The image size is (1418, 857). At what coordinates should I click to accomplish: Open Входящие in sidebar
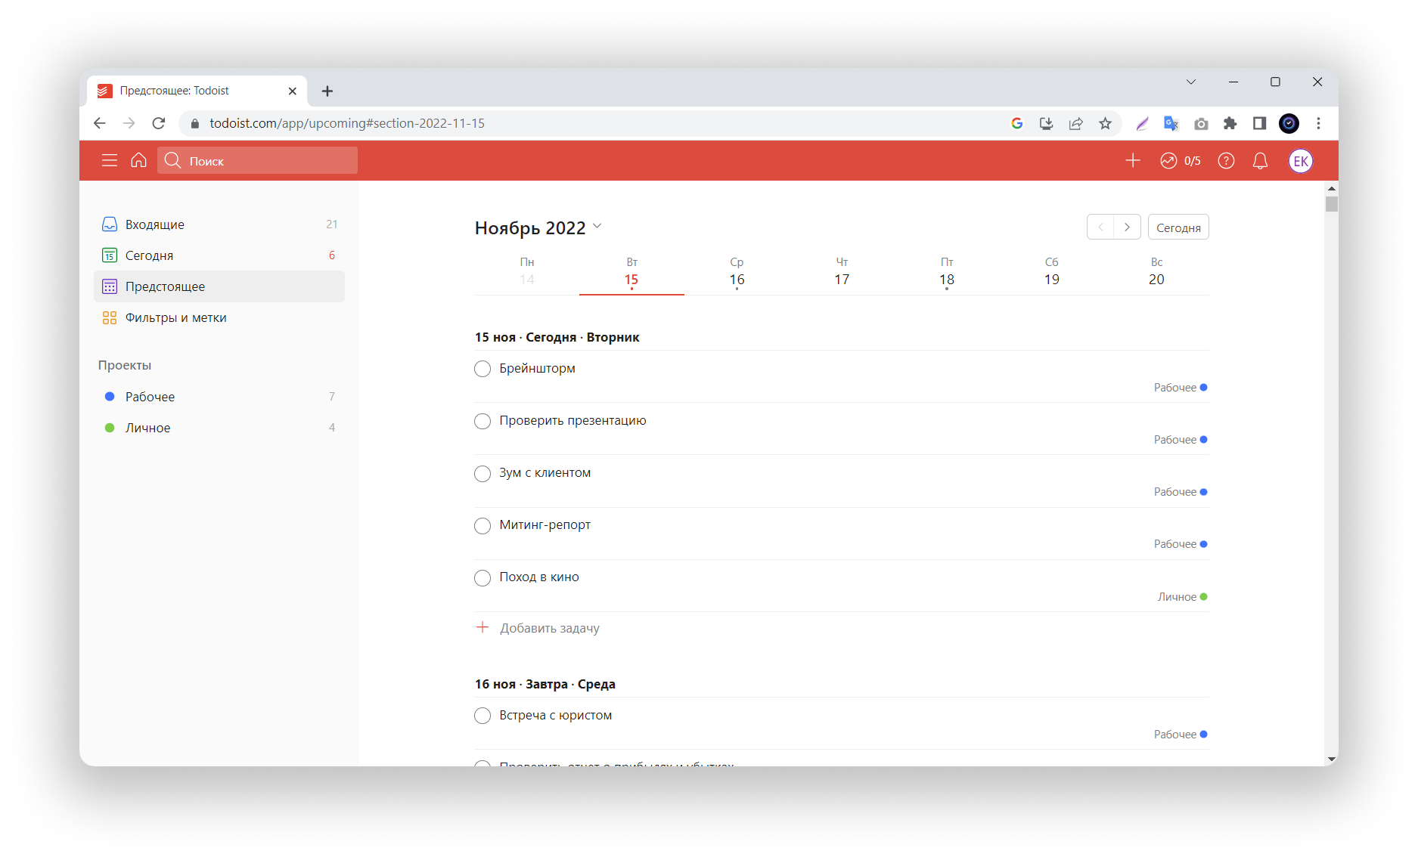point(219,224)
